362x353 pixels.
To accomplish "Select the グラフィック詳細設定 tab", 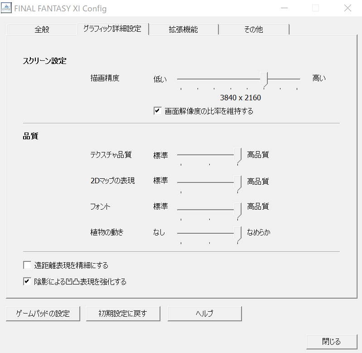I will pyautogui.click(x=112, y=29).
